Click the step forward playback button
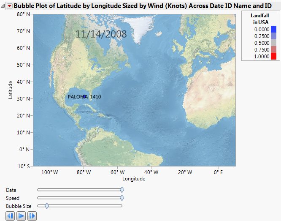This screenshot has height=221, width=281. (x=32, y=216)
